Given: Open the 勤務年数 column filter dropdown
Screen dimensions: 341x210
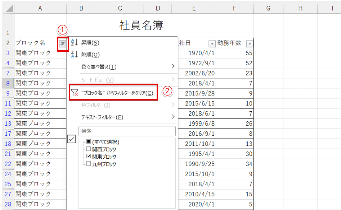Looking at the screenshot, I should pyautogui.click(x=249, y=43).
